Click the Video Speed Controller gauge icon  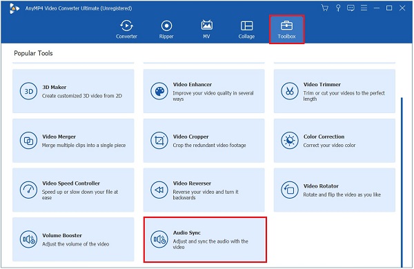pos(28,190)
